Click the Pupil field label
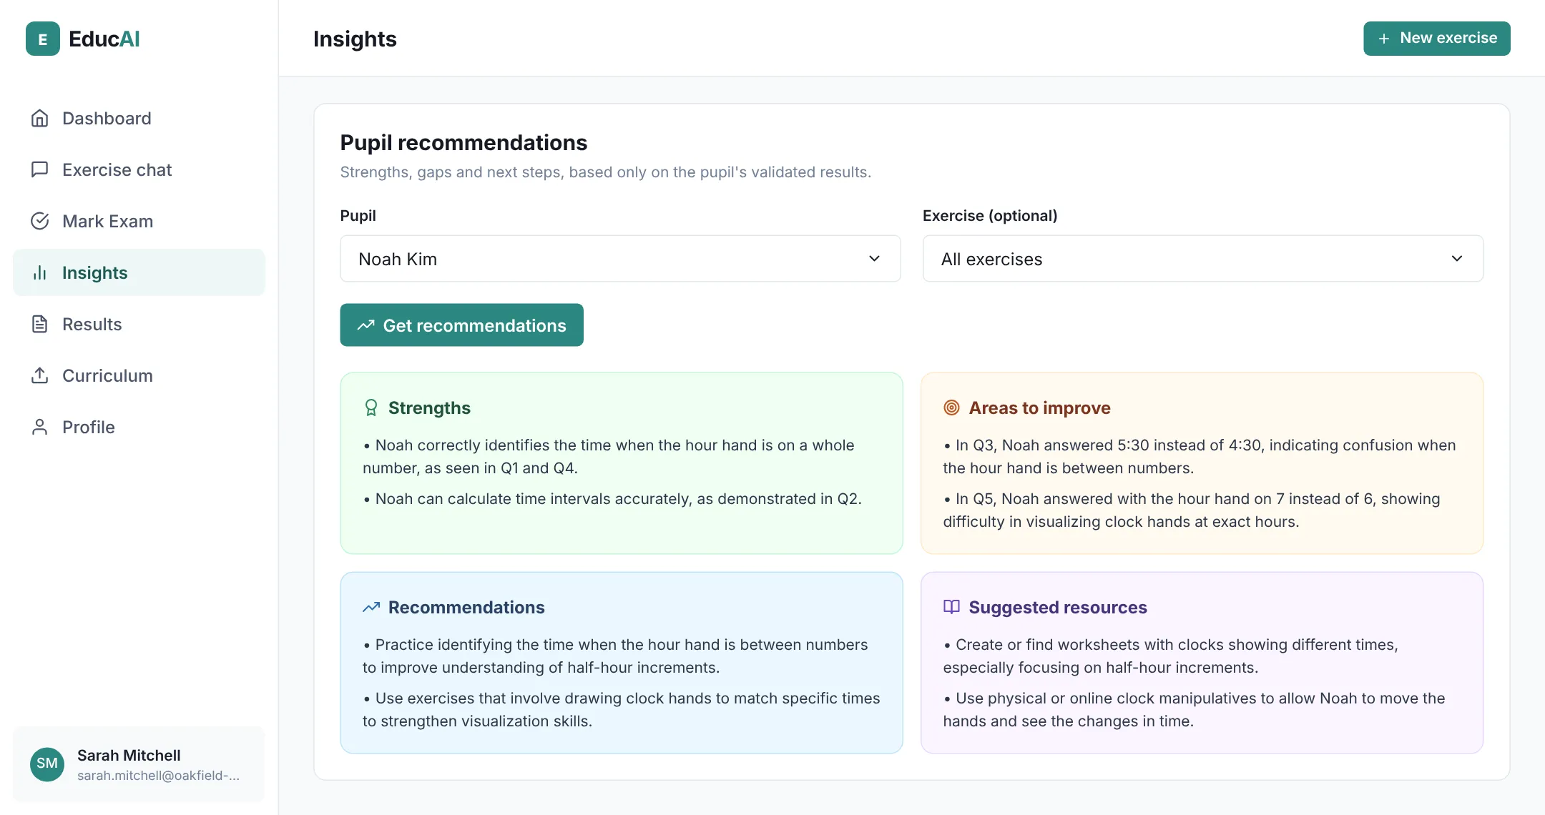This screenshot has width=1545, height=815. (x=358, y=215)
